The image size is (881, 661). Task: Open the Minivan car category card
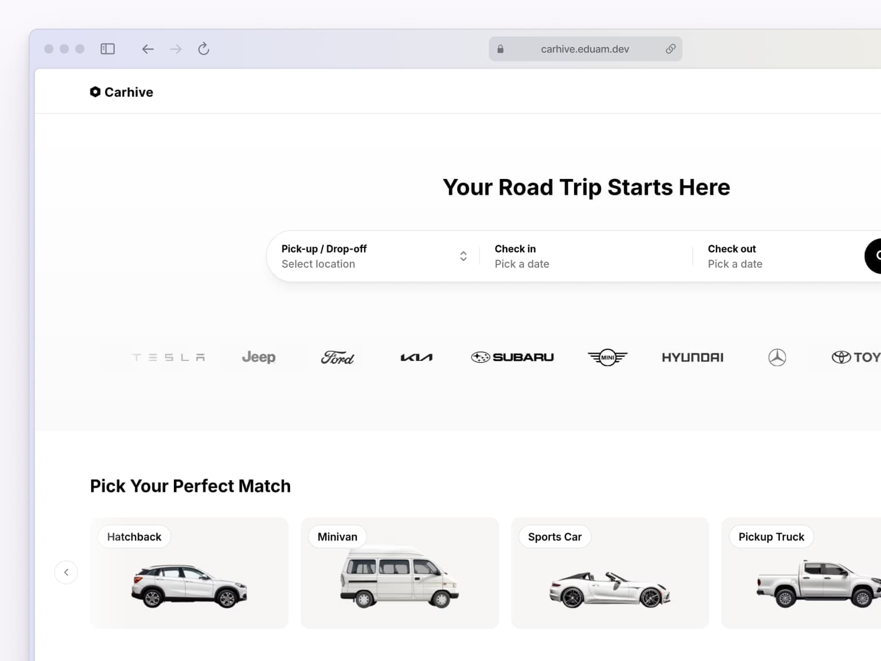pyautogui.click(x=400, y=573)
